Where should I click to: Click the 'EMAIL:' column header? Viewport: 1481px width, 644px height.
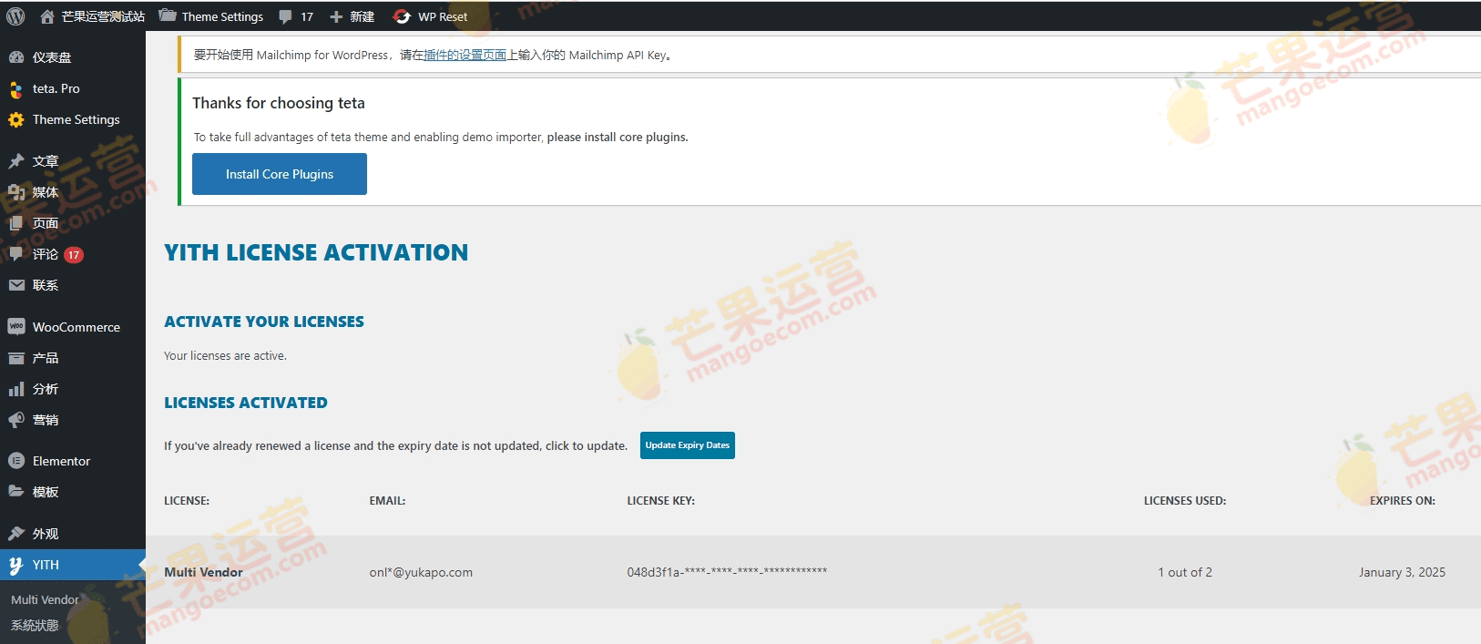click(x=387, y=501)
